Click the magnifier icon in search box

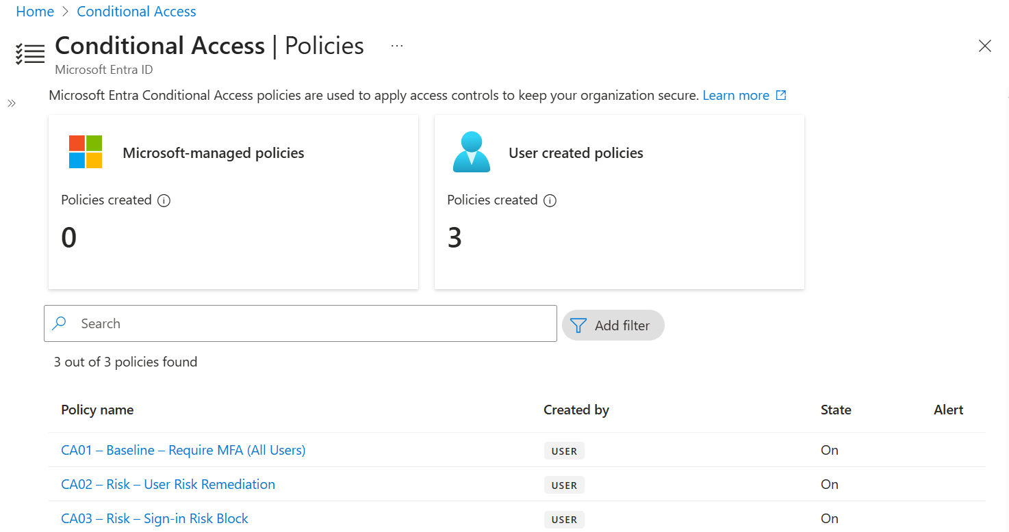(60, 323)
